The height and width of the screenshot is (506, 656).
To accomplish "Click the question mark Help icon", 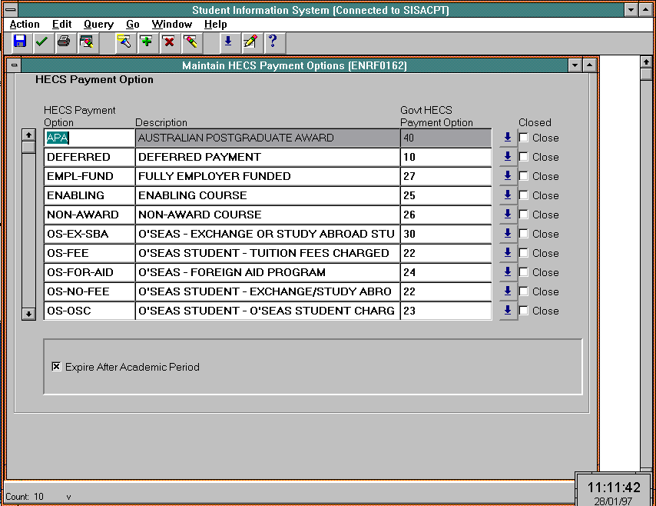I will pyautogui.click(x=272, y=42).
